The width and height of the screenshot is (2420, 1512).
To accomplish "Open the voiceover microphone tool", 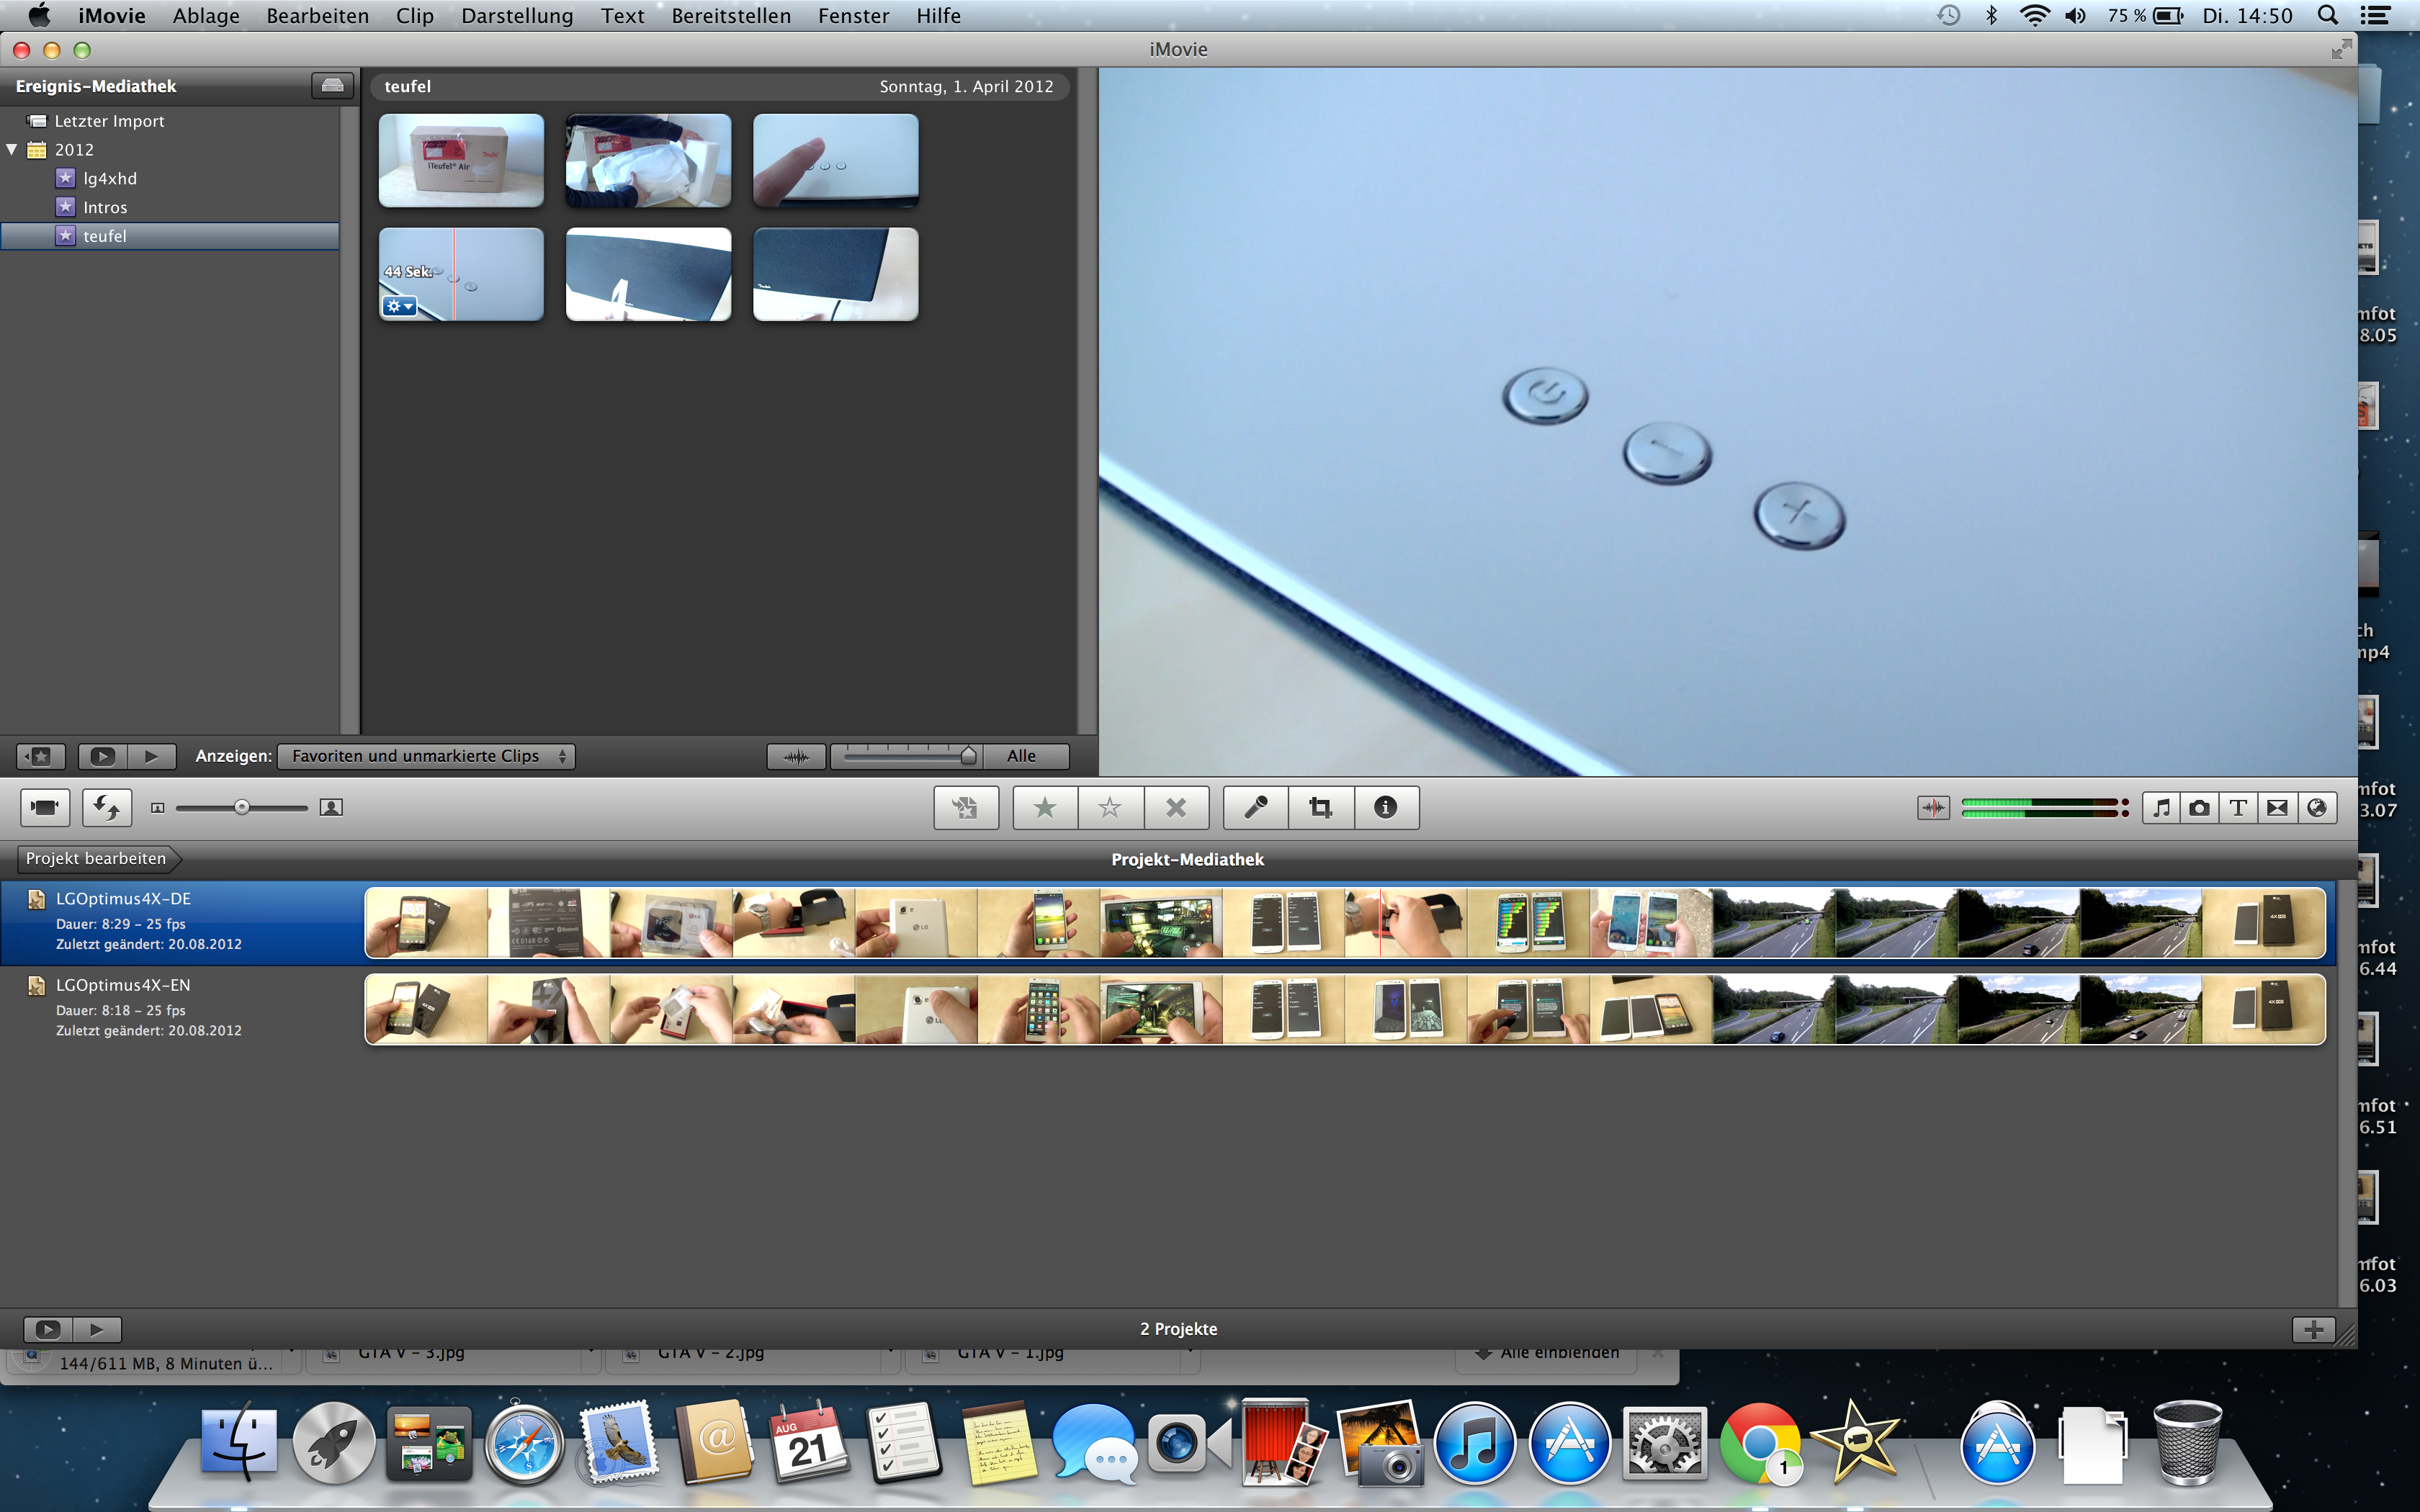I will (x=1256, y=807).
